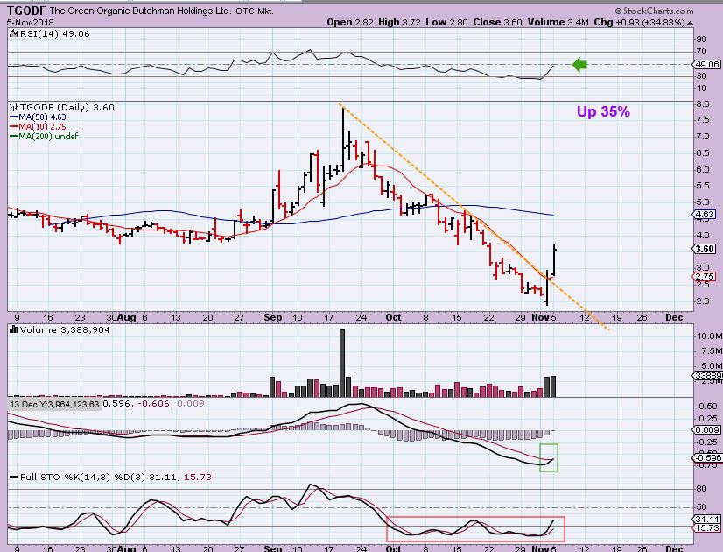The width and height of the screenshot is (723, 552).
Task: Click the Open 2.82 value
Action: [350, 22]
